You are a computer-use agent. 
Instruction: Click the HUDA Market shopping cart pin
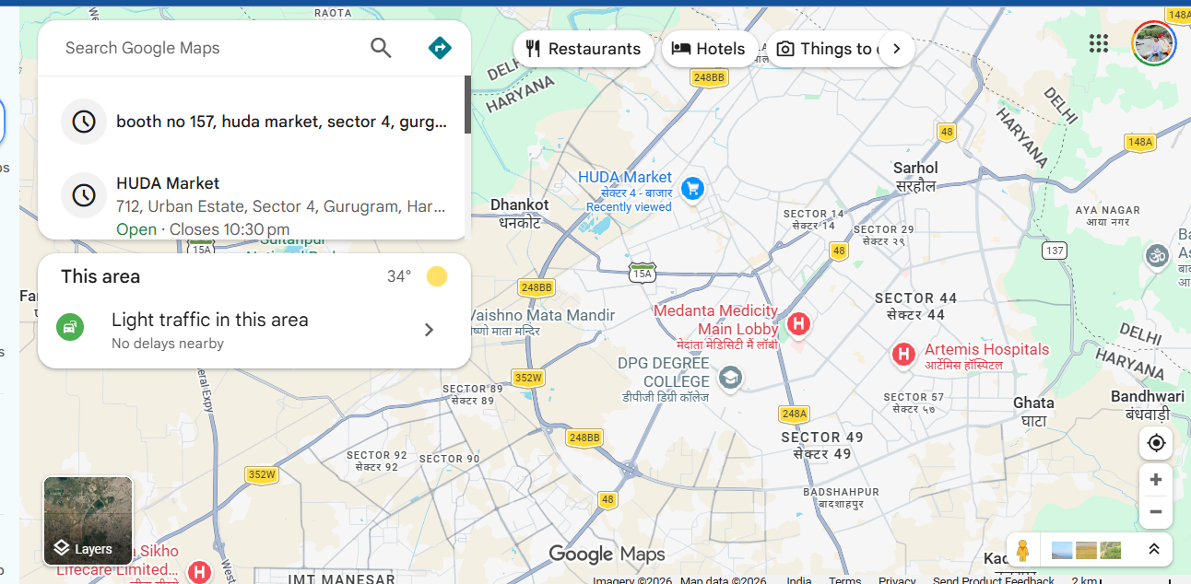click(693, 189)
